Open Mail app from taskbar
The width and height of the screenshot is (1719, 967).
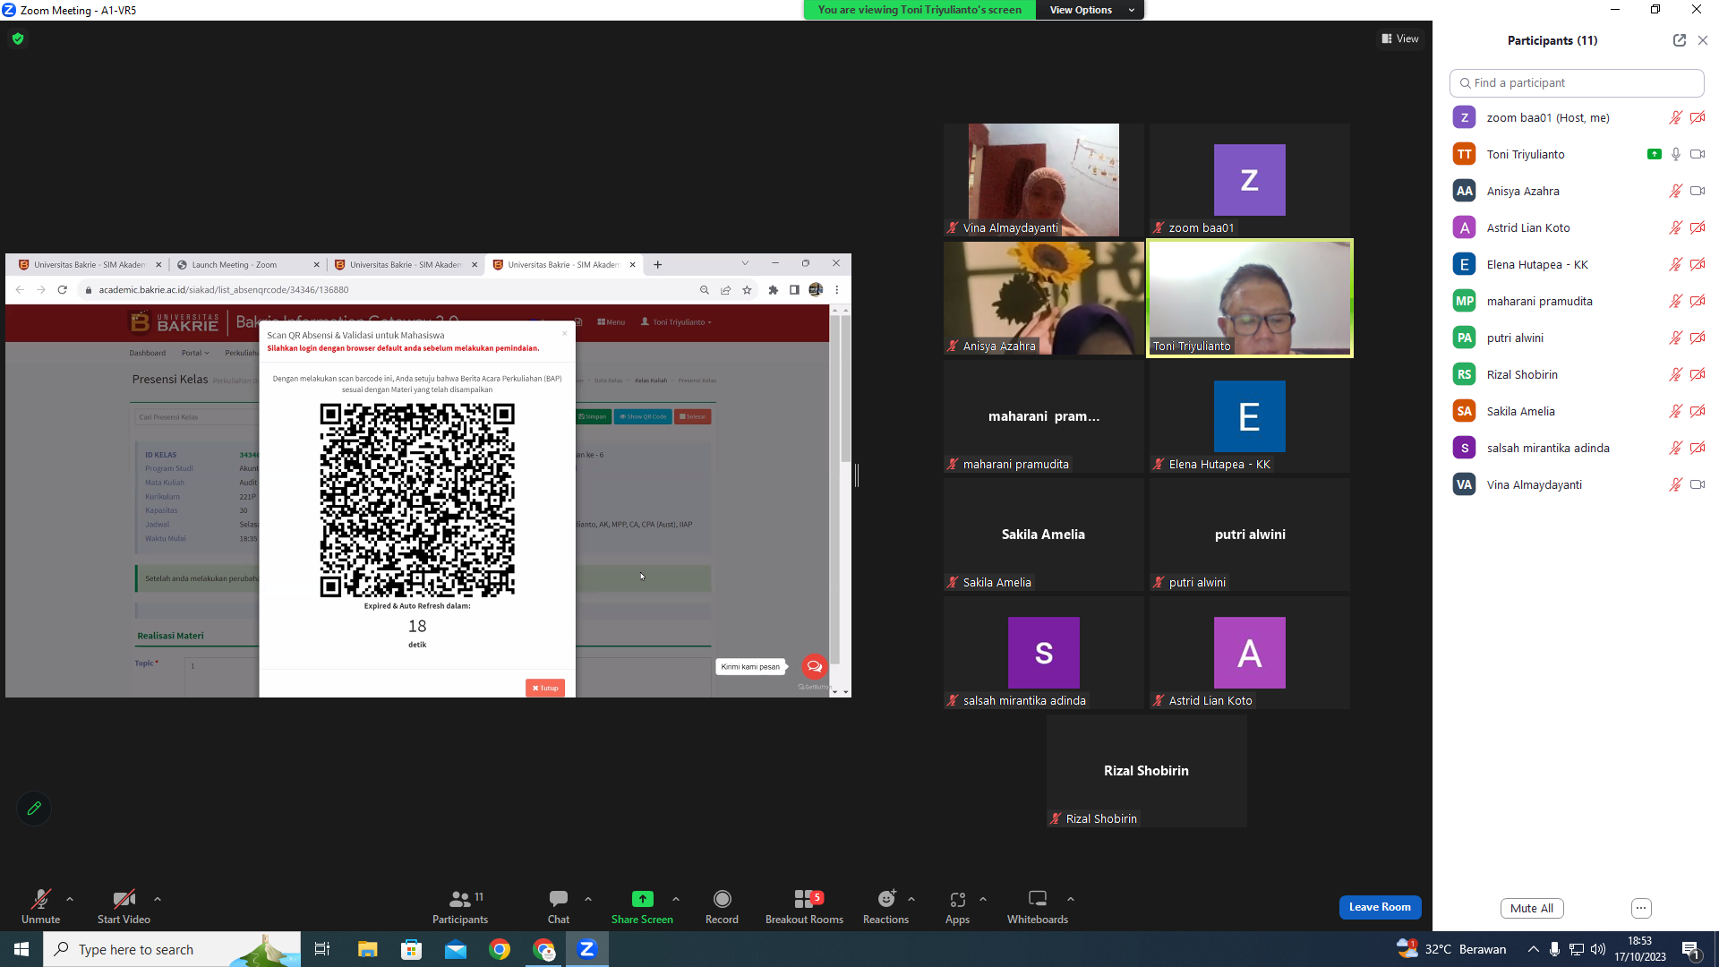click(x=456, y=949)
